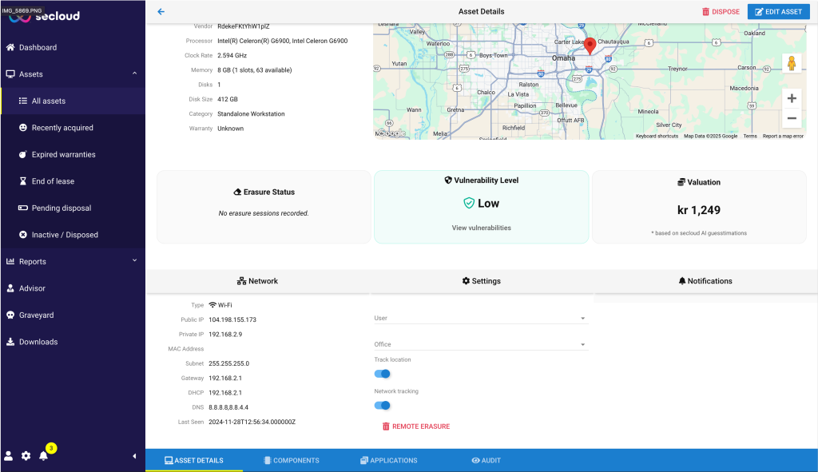Zoom out on the map
Screen dimensions: 818x472
pos(792,118)
